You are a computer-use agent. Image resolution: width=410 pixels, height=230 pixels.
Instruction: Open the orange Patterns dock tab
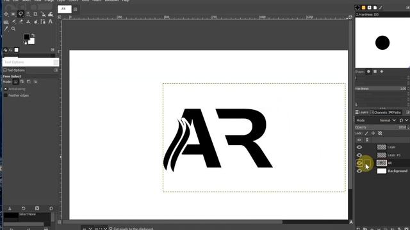click(x=363, y=8)
